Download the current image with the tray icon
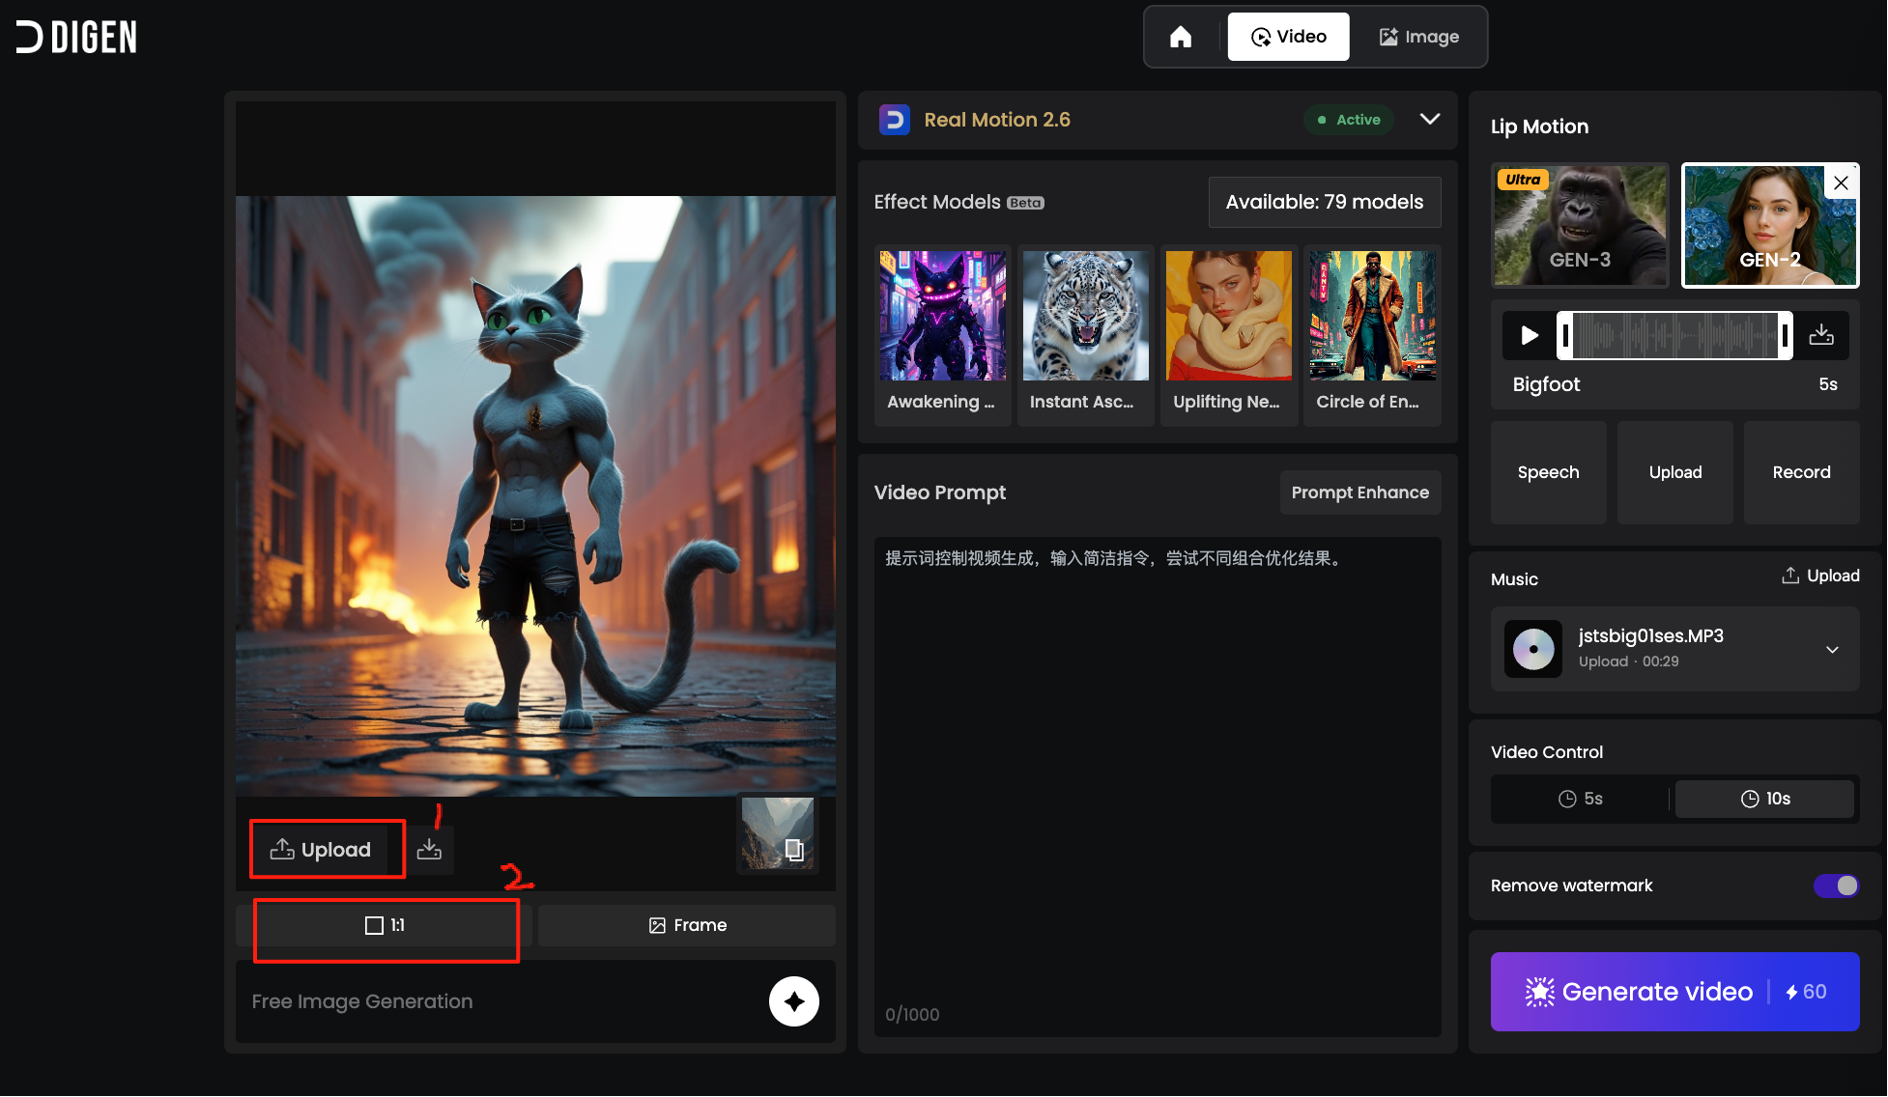Viewport: 1888px width, 1097px height. tap(429, 850)
